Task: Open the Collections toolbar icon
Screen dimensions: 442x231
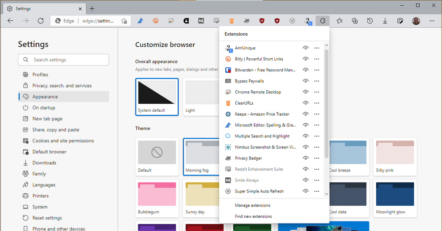Action: click(354, 21)
